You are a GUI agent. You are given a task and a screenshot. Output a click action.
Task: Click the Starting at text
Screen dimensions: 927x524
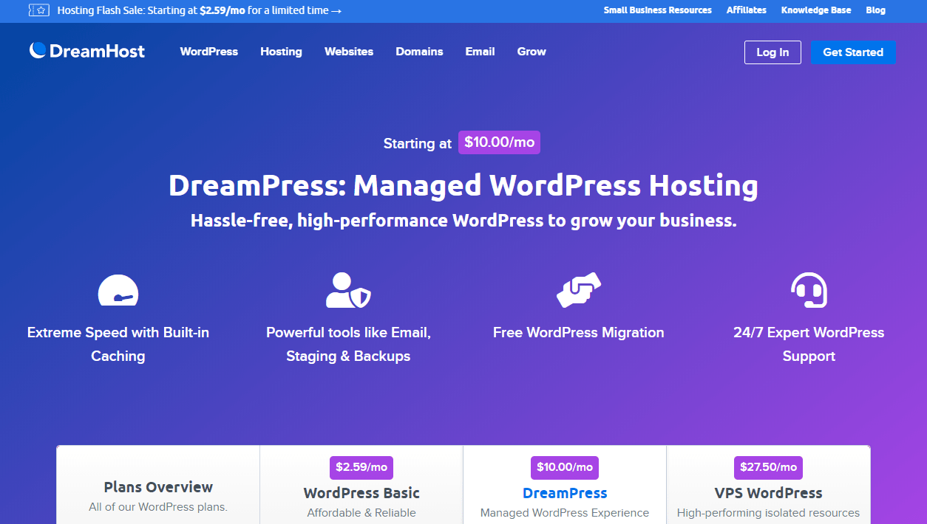418,144
